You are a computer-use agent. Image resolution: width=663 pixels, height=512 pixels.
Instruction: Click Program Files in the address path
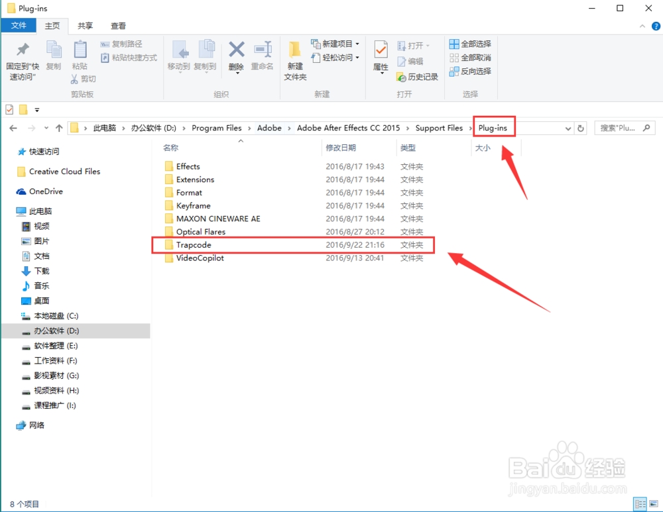[x=217, y=128]
